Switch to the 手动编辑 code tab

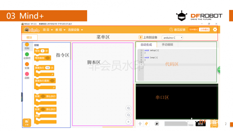[x=167, y=44]
